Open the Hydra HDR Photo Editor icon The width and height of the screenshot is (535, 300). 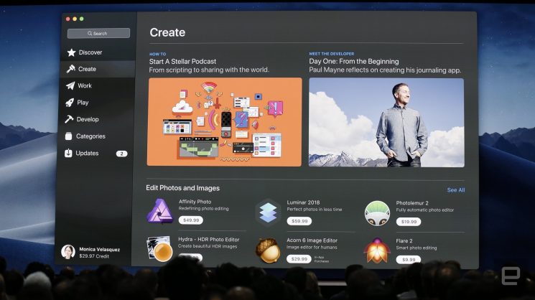coord(159,249)
